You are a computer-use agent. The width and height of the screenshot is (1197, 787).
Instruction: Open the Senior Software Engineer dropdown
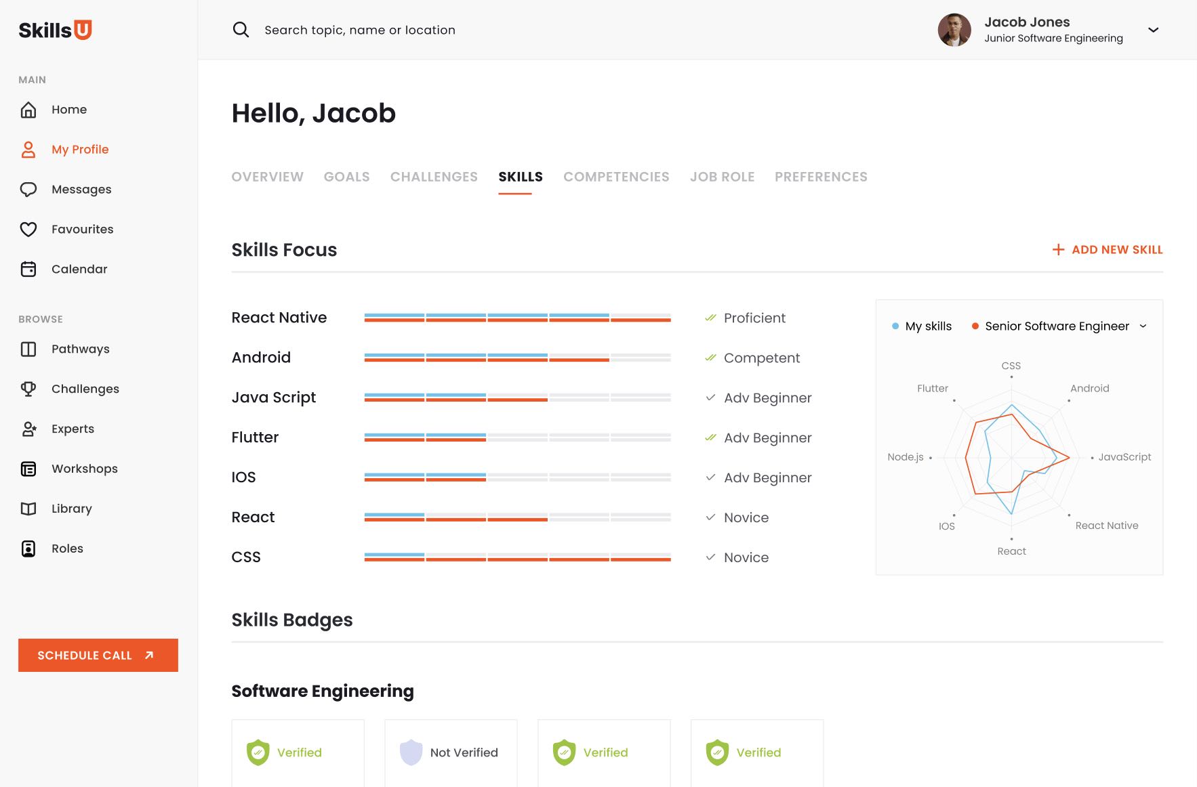(x=1143, y=326)
